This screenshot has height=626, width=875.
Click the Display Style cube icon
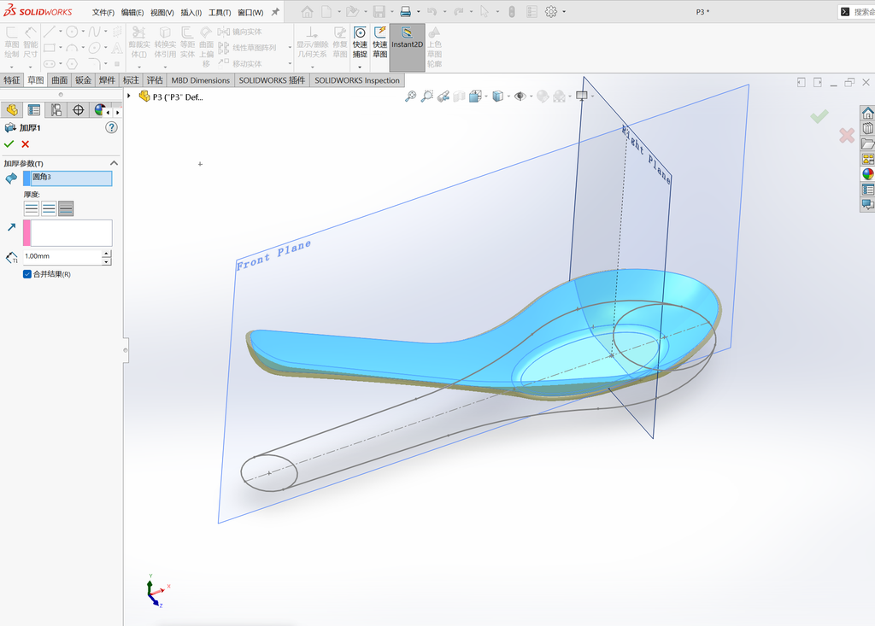[x=498, y=97]
